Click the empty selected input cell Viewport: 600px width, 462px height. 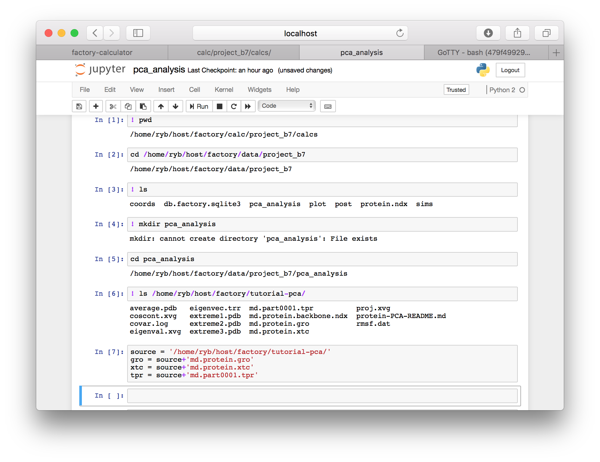322,396
